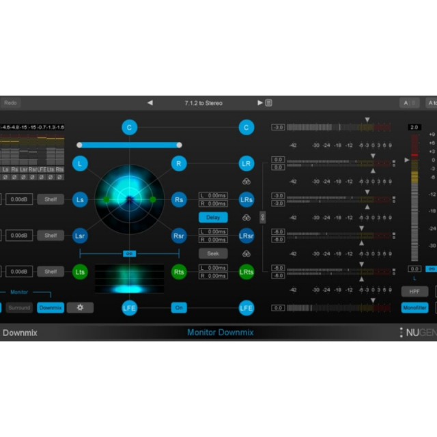The width and height of the screenshot is (437, 437).
Task: Select the LRs output node
Action: (246, 199)
